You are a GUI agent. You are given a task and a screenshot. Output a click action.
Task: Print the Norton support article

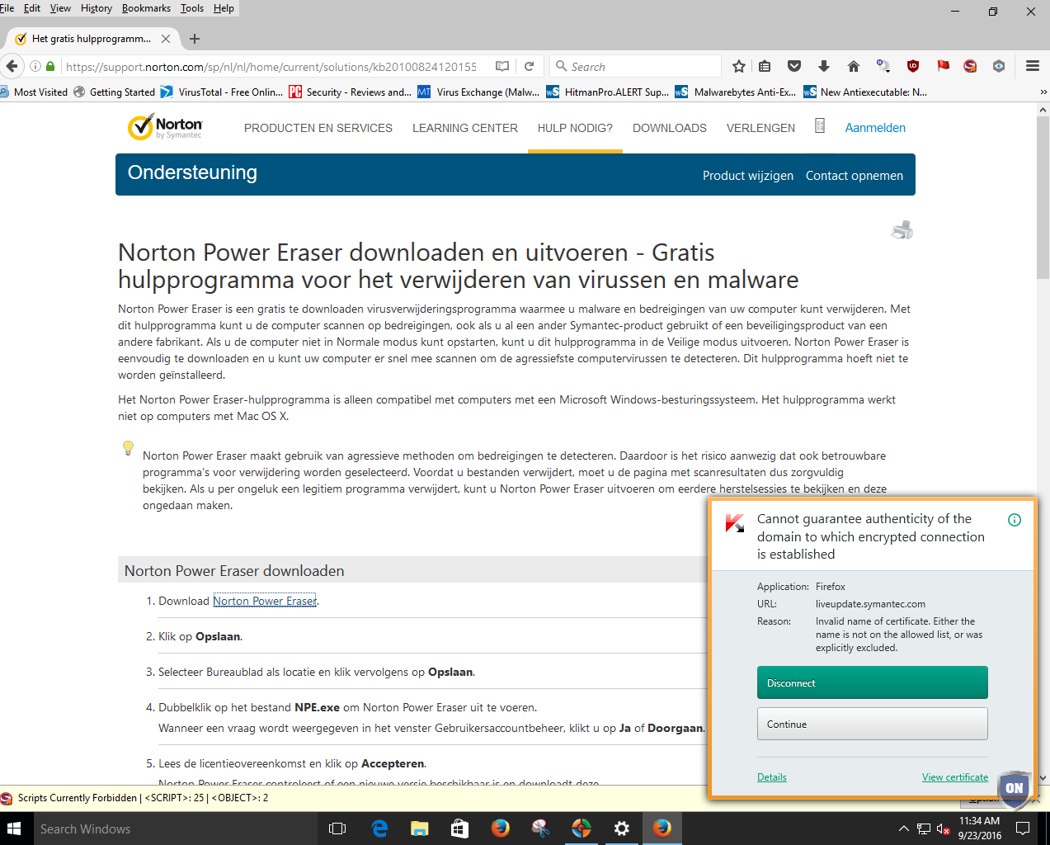(x=902, y=230)
